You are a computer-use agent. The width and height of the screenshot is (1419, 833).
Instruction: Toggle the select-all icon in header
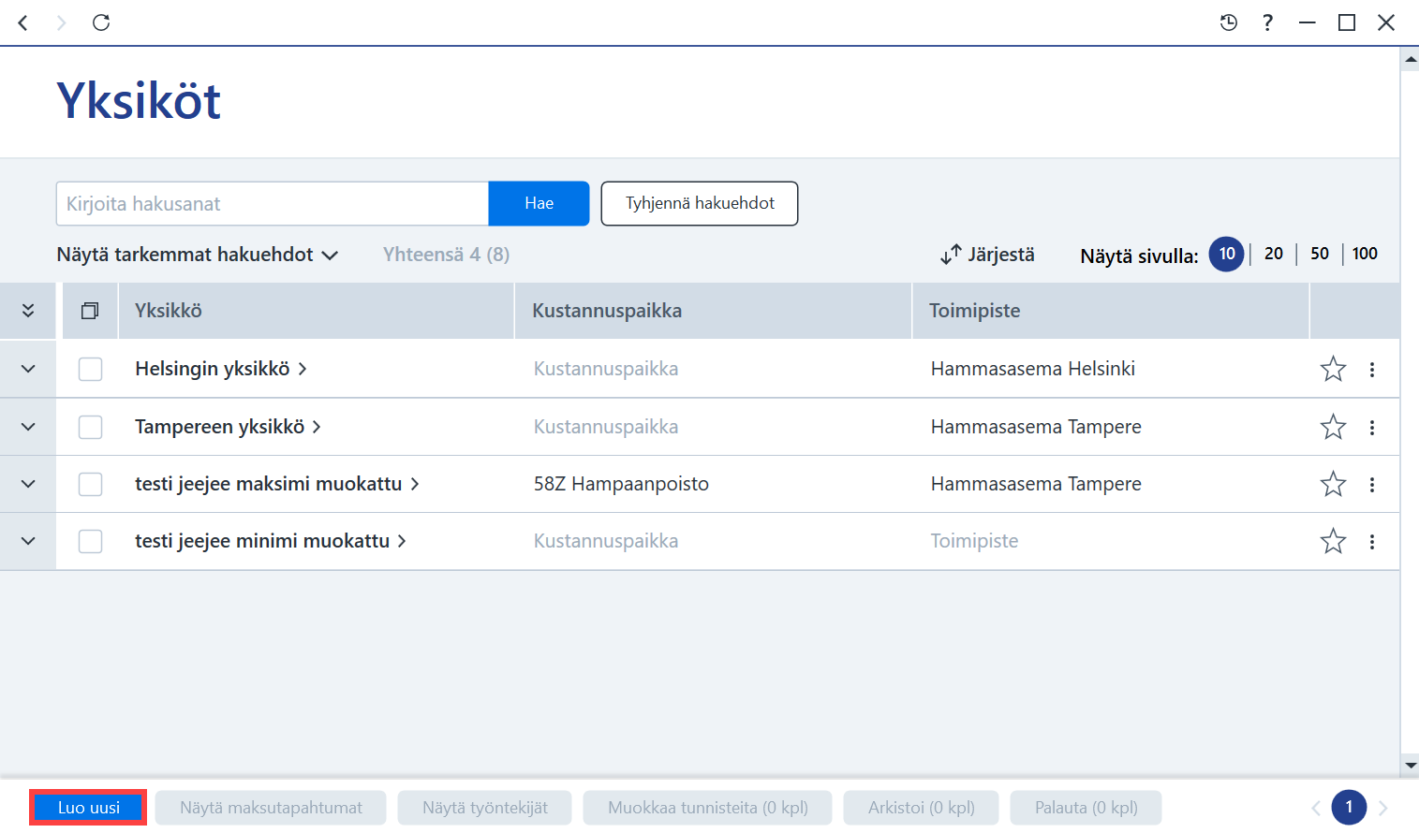[x=90, y=311]
